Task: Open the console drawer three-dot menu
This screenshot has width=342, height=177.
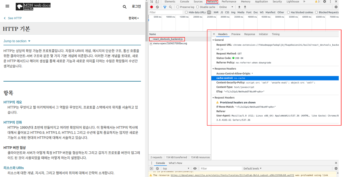Action: point(151,163)
